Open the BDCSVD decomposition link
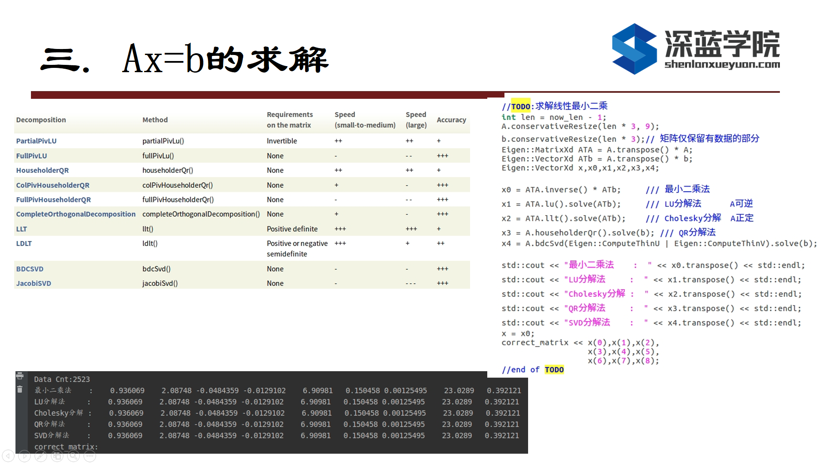The image size is (825, 464). point(30,269)
